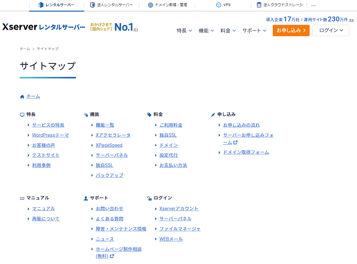Image resolution: width=357 pixels, height=264 pixels.
Task: Click the ホーム breadcrumb link
Action: 25,49
